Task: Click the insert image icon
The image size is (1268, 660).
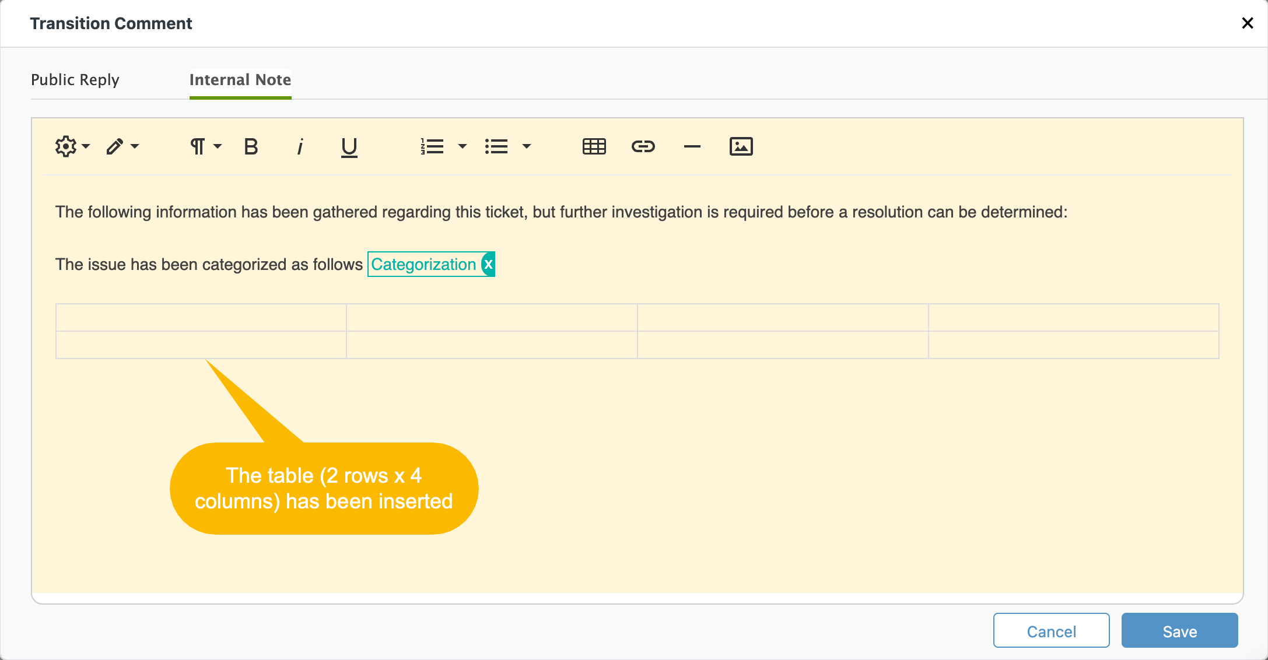Action: click(741, 146)
